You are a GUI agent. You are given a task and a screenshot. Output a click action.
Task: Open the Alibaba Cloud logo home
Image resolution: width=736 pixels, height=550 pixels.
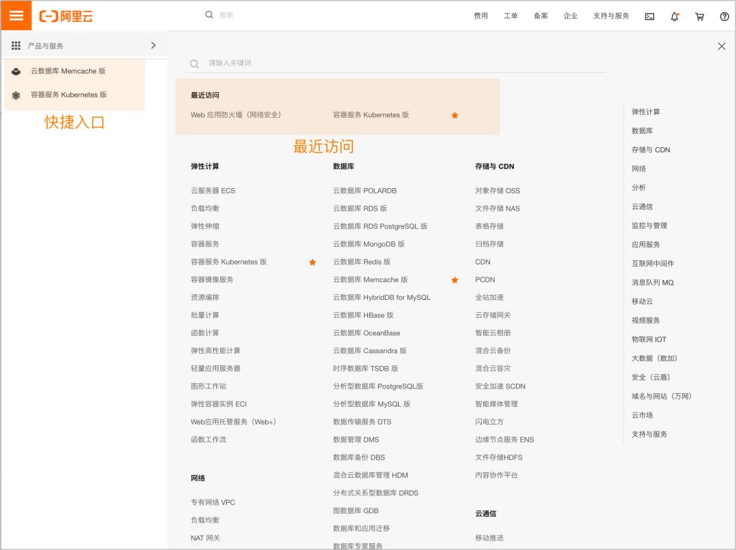(x=65, y=16)
